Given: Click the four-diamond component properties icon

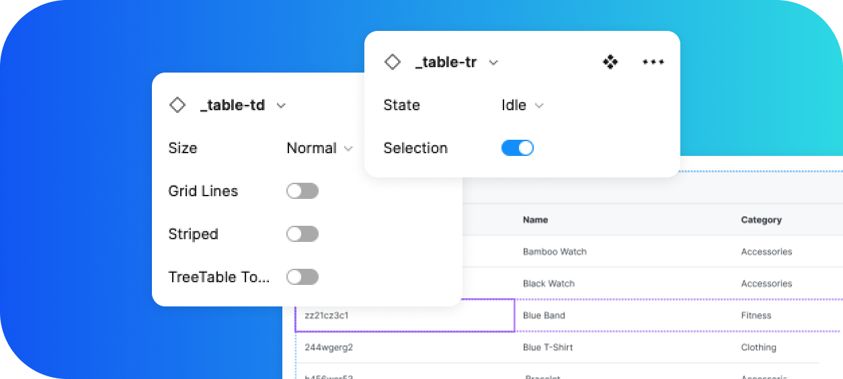Looking at the screenshot, I should [610, 62].
